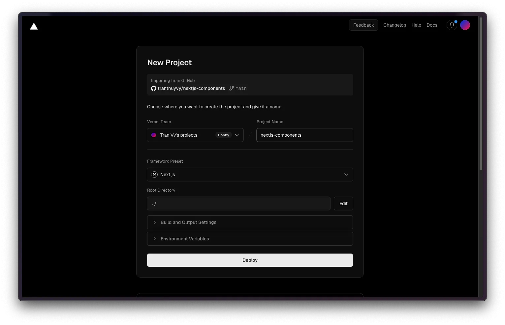Viewport: 505px width, 325px height.
Task: Click the Next.js N logo icon
Action: [x=154, y=175]
